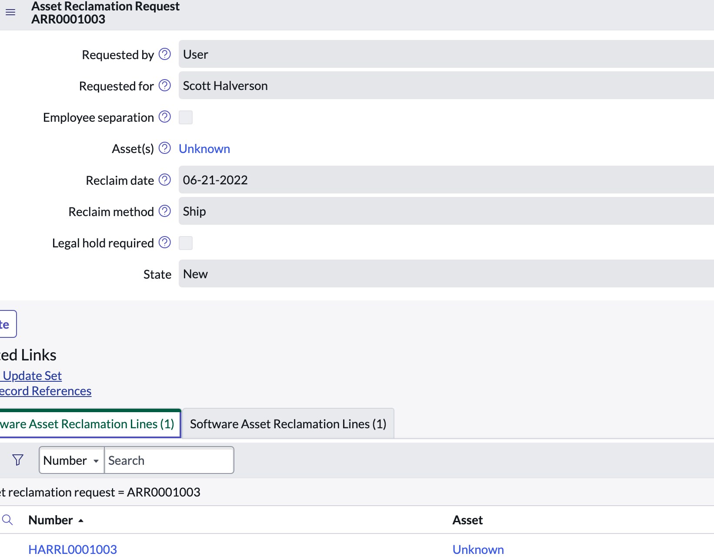The height and width of the screenshot is (560, 714).
Task: Show help for Reclaim date field
Action: 164,180
